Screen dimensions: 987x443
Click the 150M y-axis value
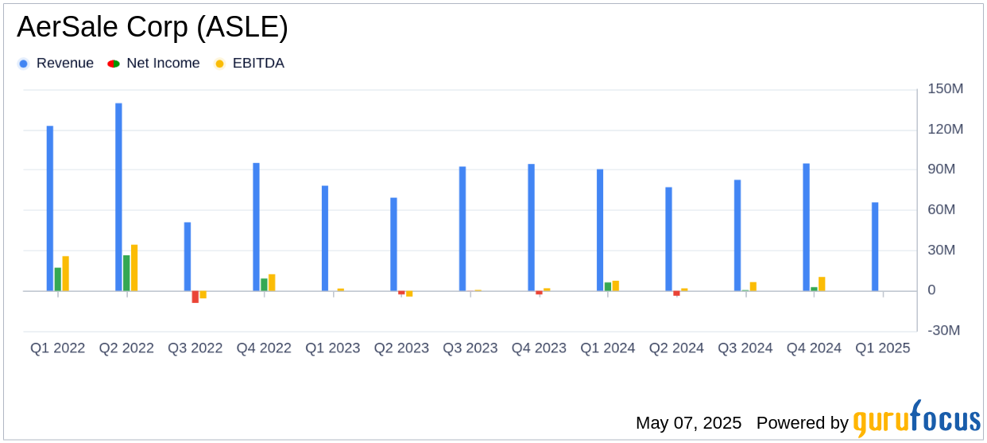click(x=946, y=89)
